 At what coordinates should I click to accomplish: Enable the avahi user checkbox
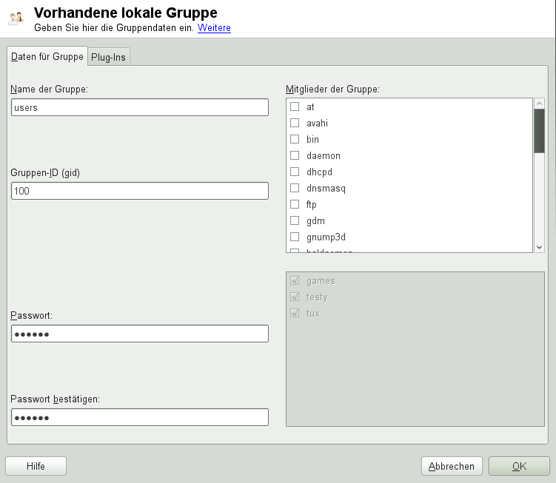pos(295,124)
